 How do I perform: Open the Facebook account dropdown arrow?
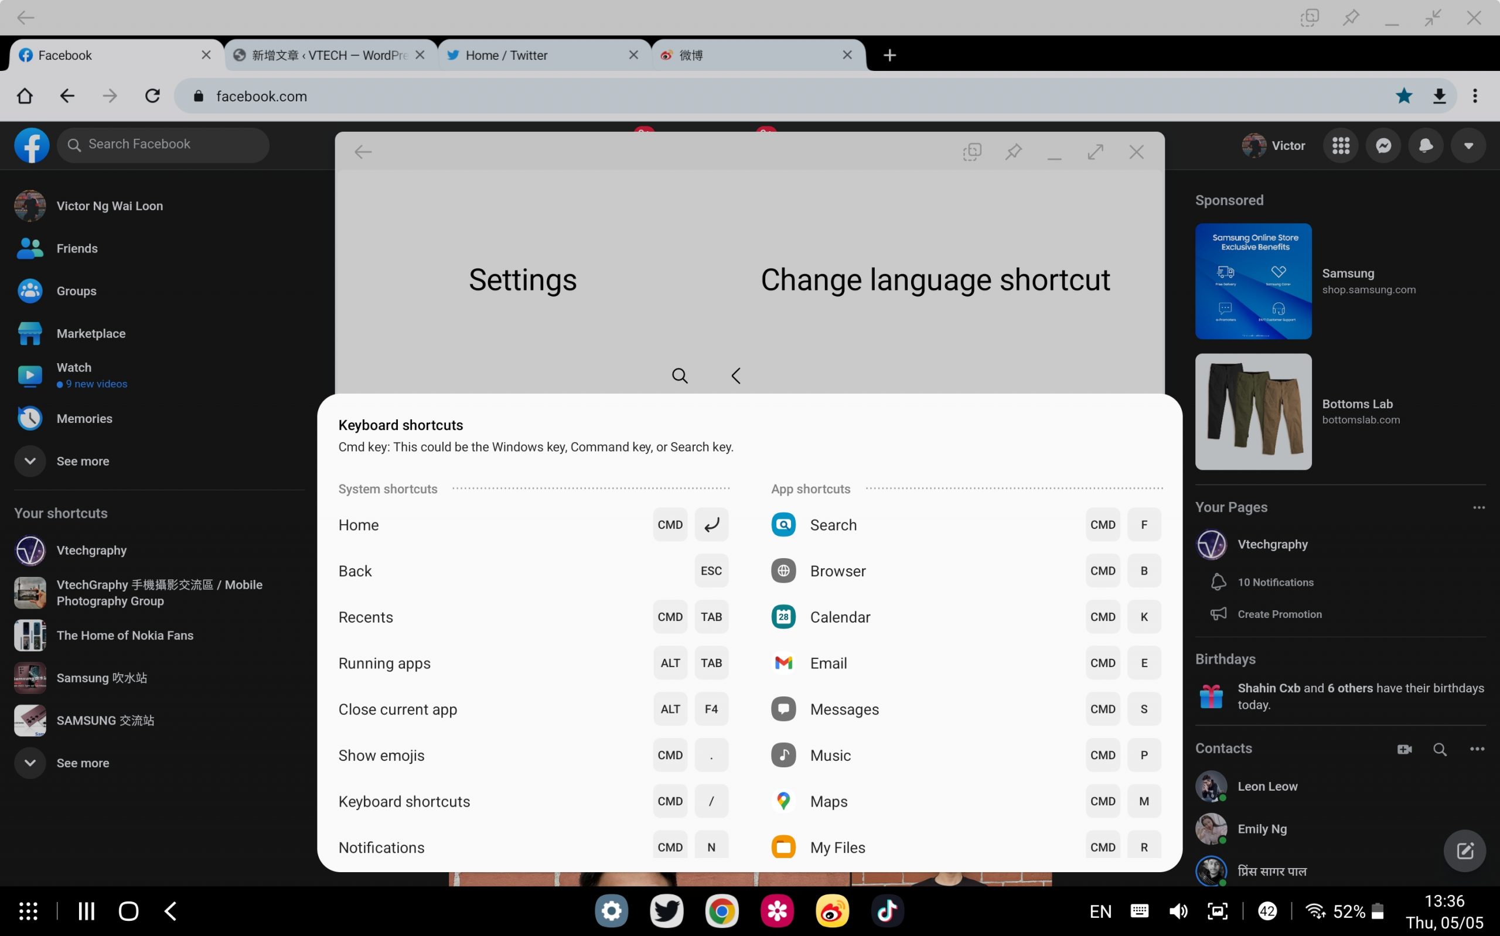[x=1468, y=145]
